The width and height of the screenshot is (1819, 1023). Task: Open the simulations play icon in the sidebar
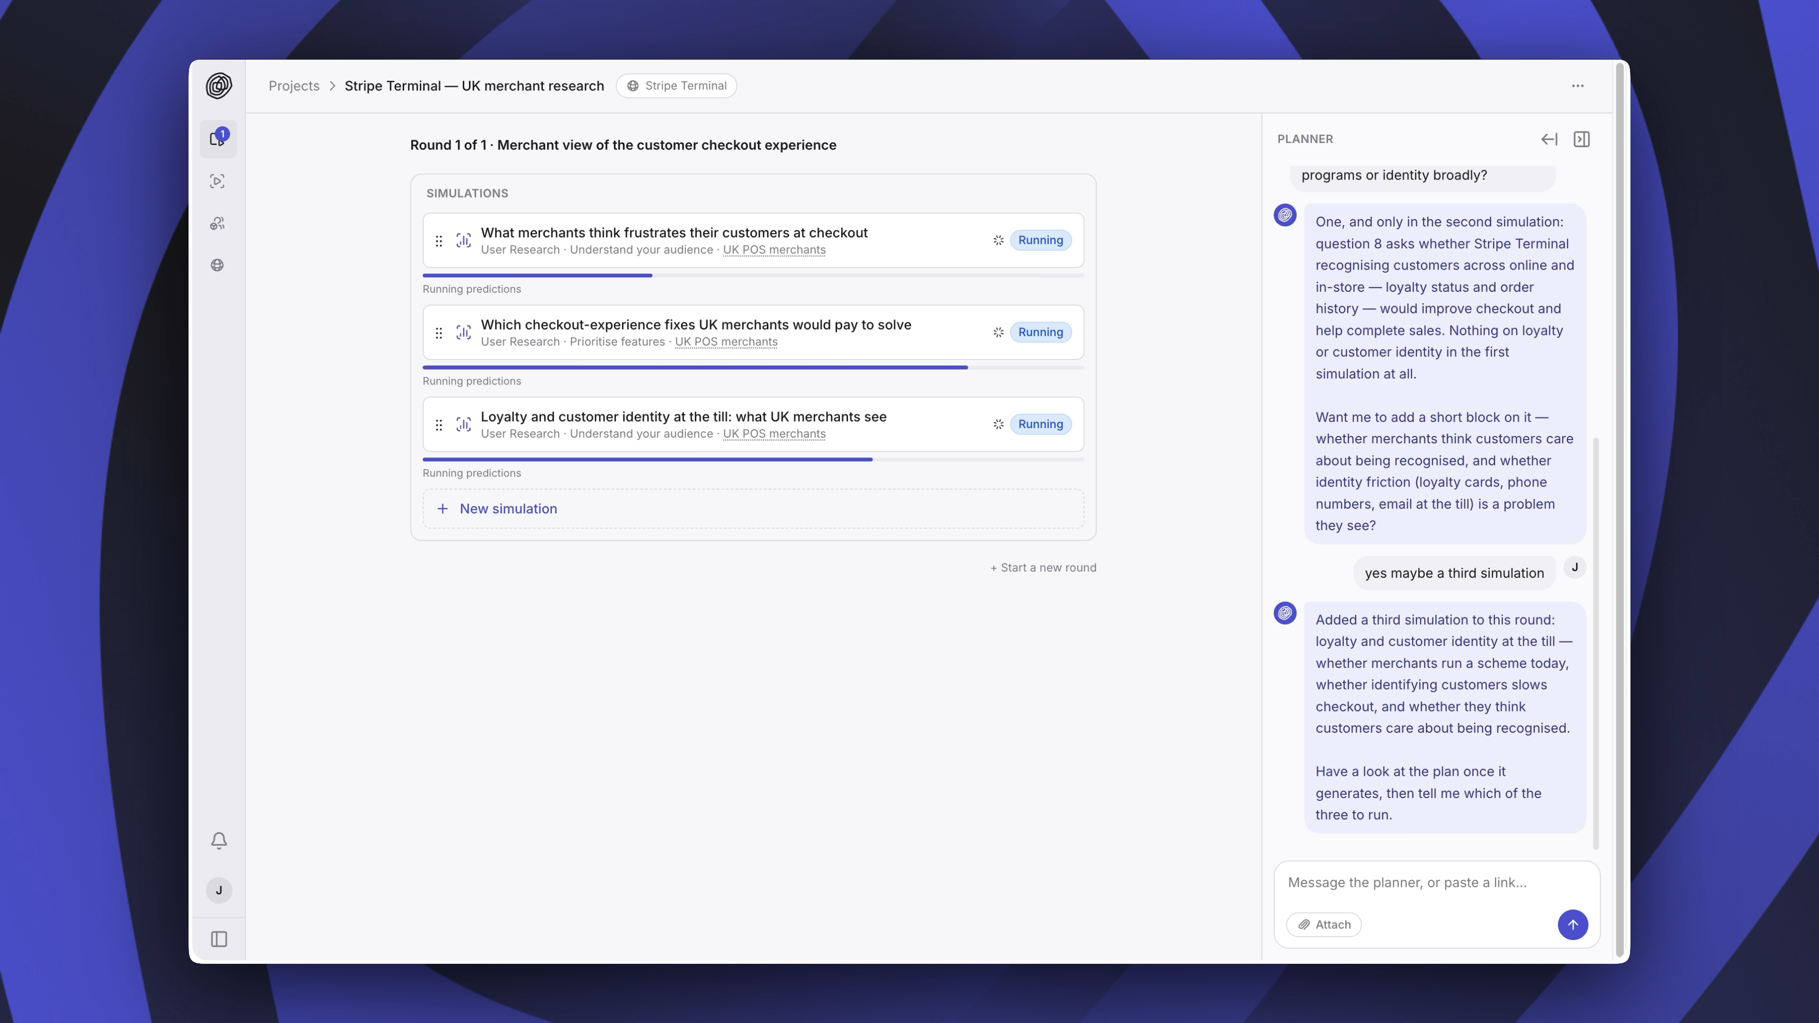tap(217, 181)
